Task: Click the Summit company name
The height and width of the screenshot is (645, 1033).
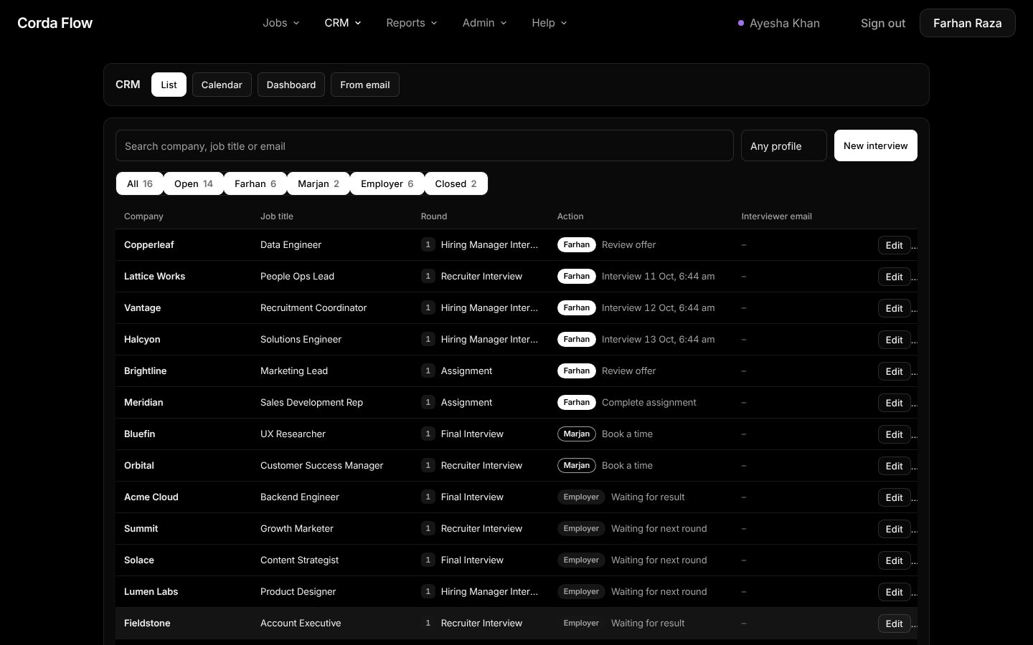Action: tap(141, 528)
